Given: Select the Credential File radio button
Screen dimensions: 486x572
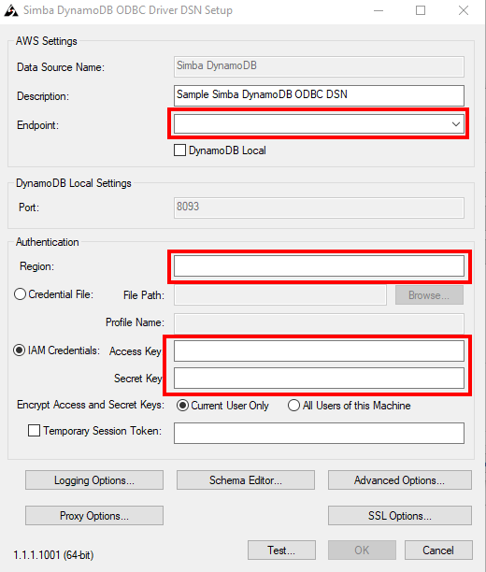Looking at the screenshot, I should pyautogui.click(x=20, y=294).
